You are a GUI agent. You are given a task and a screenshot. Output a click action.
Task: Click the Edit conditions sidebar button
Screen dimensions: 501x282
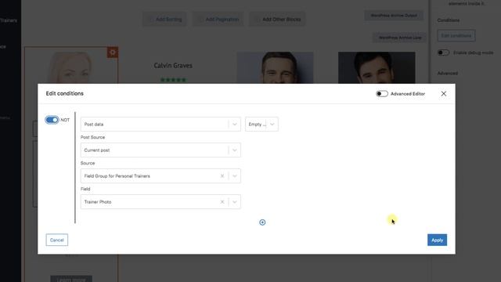456,35
